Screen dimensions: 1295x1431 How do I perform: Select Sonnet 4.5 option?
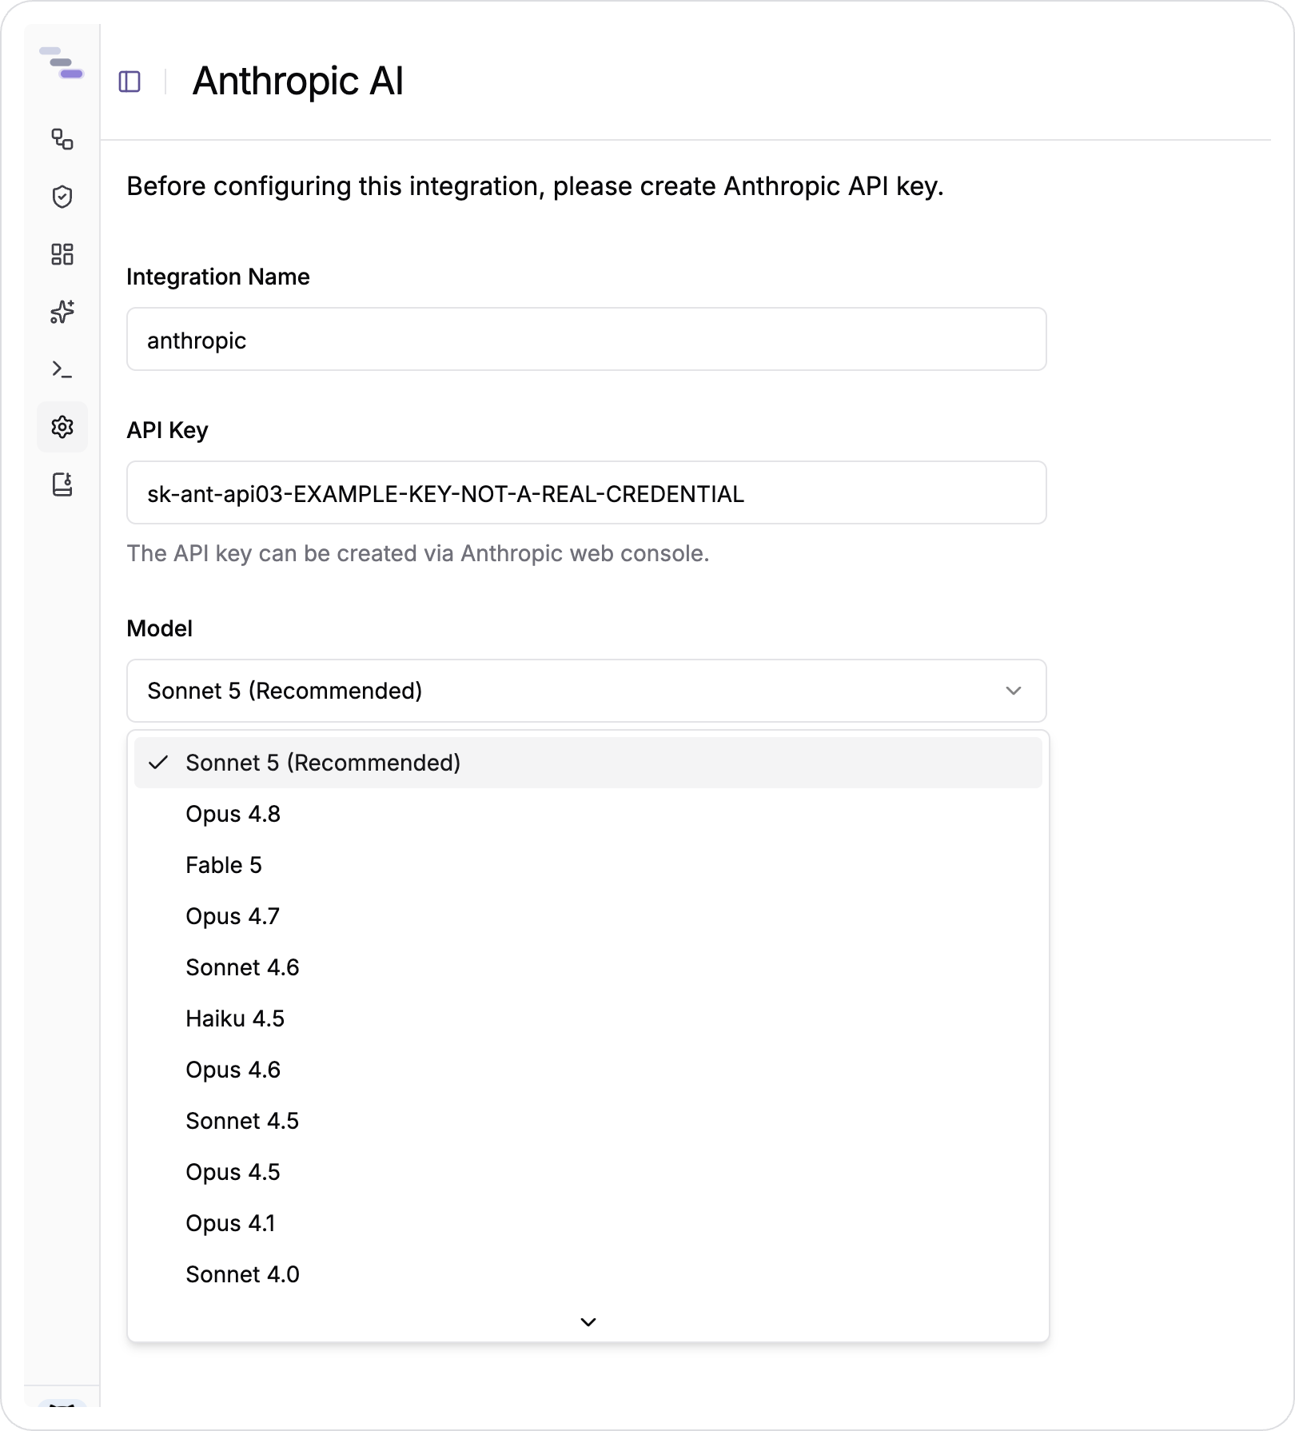pyautogui.click(x=588, y=1121)
